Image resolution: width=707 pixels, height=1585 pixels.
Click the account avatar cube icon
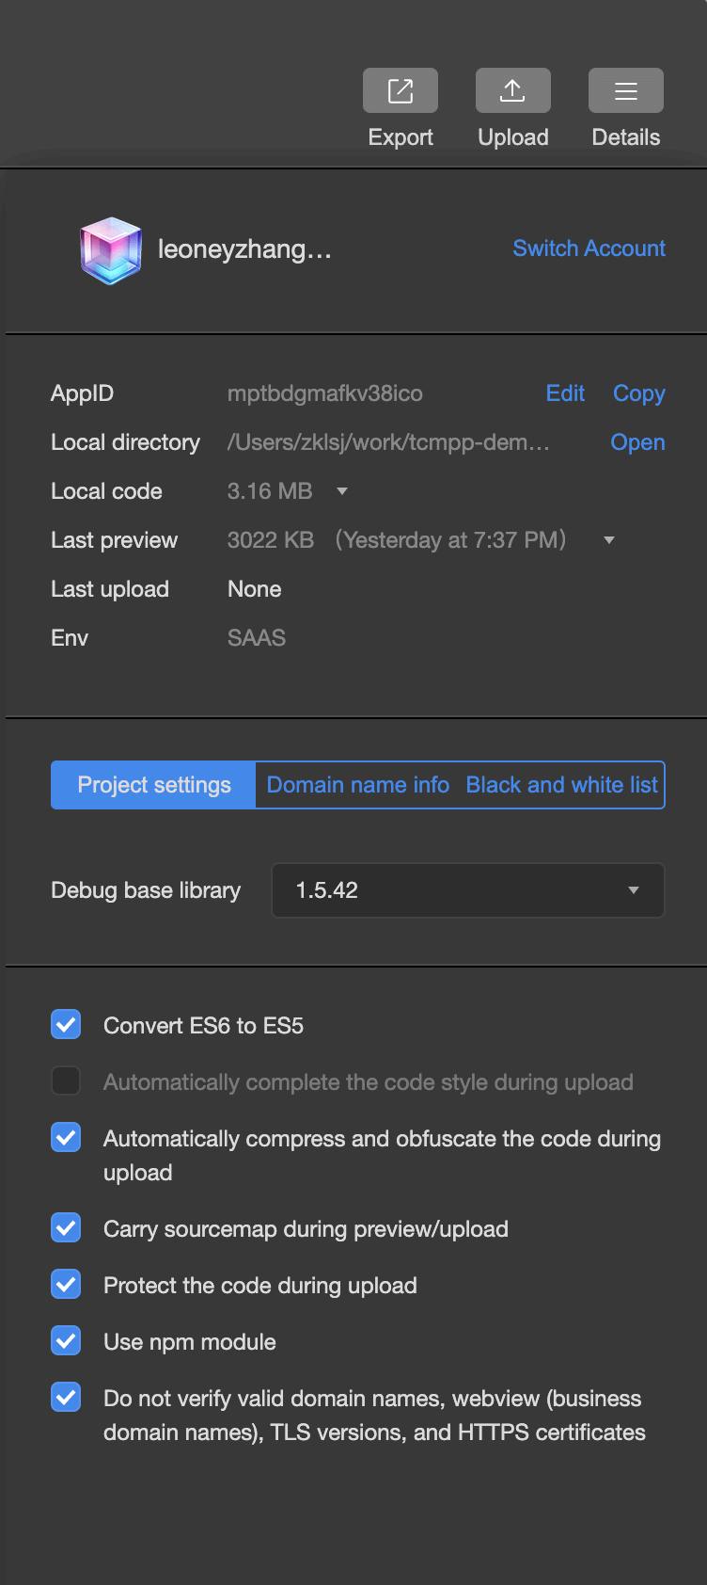111,250
